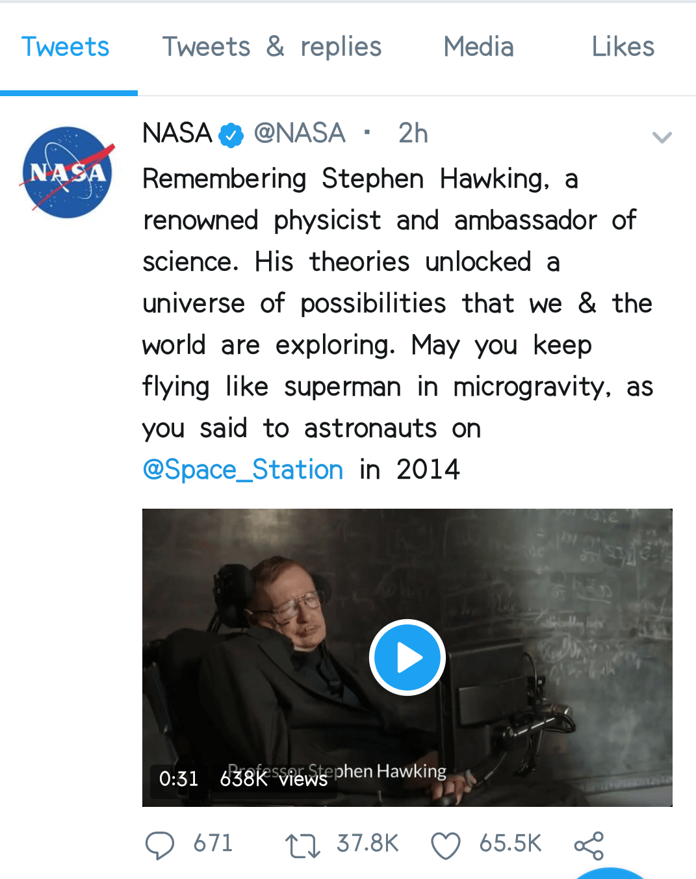This screenshot has width=696, height=879.
Task: Click the NASA display name
Action: 177,133
